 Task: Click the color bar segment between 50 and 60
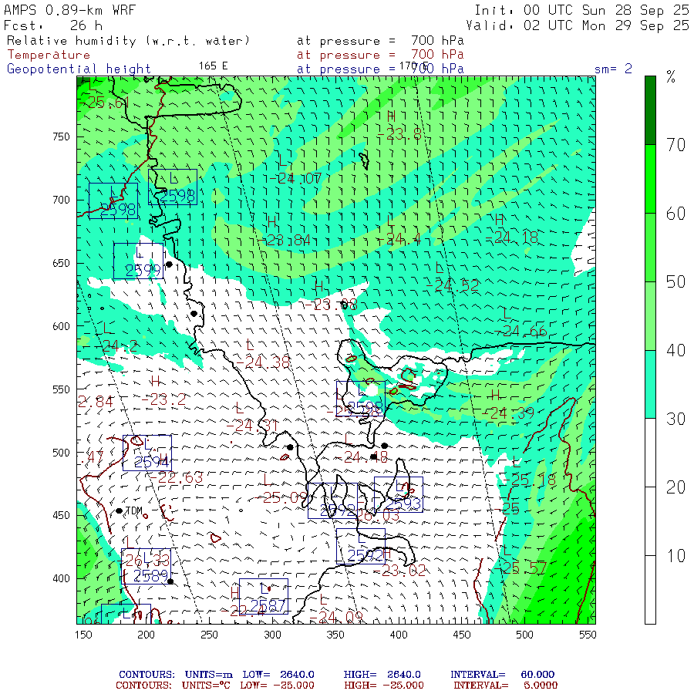[650, 248]
